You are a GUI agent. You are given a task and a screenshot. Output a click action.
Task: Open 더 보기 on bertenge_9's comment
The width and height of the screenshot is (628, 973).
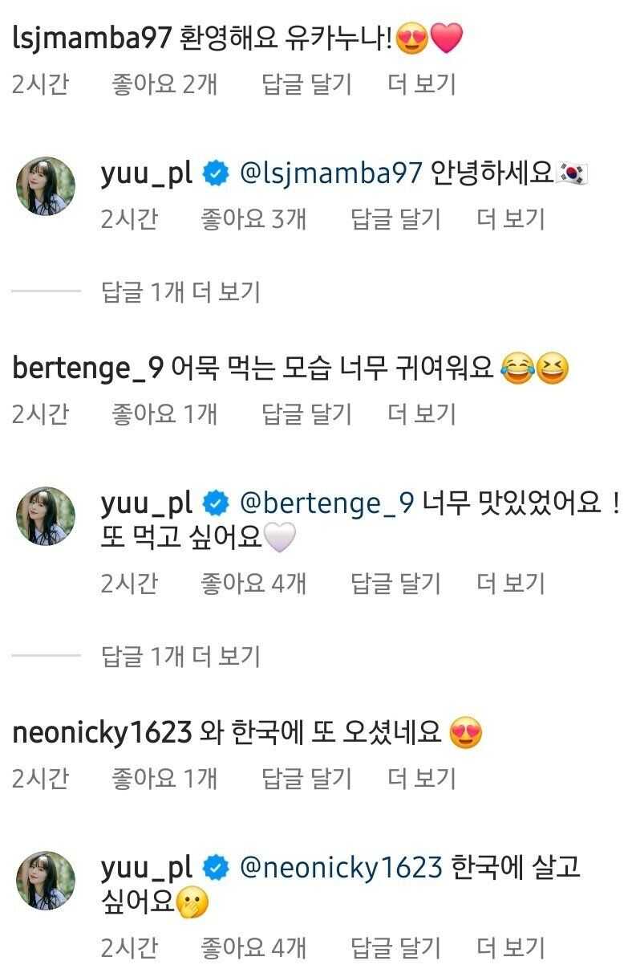(422, 414)
